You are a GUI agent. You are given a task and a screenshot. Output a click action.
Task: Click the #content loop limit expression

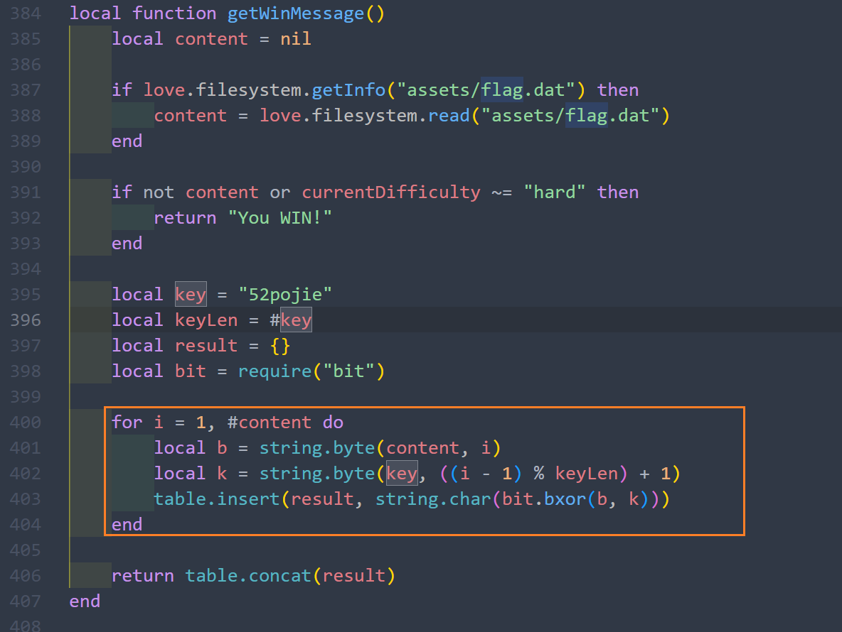click(x=270, y=423)
